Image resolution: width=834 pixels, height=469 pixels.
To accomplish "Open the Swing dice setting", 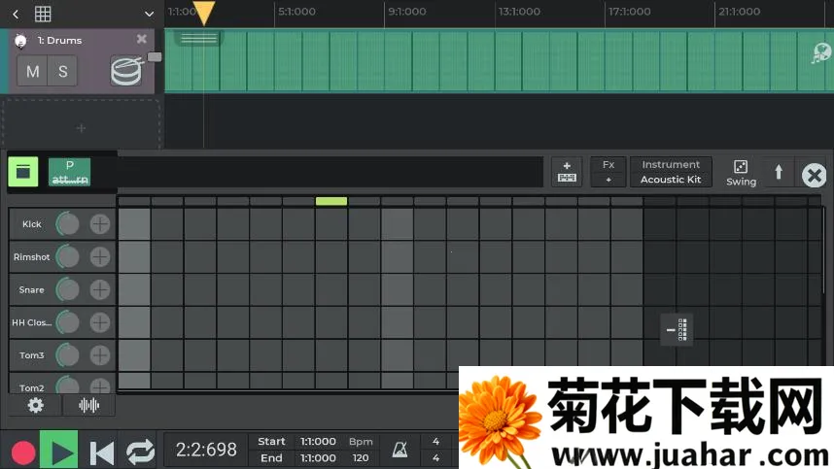I will coord(741,173).
